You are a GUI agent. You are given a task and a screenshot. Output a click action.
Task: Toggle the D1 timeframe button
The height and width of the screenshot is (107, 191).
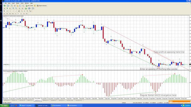(21, 14)
